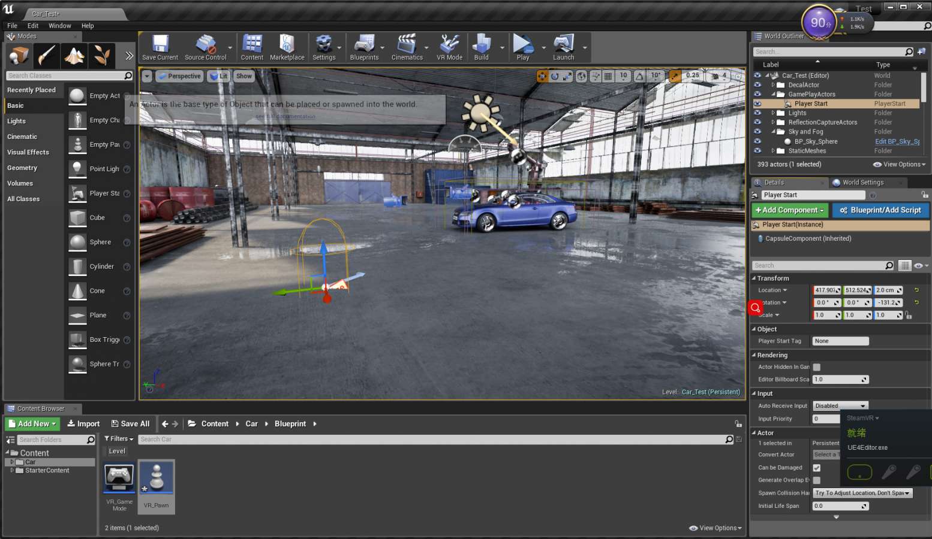Open Add Component dropdown
The height and width of the screenshot is (539, 932).
[790, 210]
